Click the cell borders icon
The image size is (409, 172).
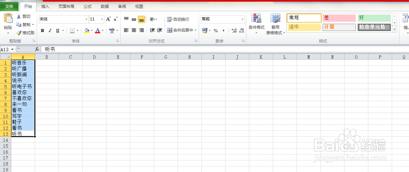[72, 31]
